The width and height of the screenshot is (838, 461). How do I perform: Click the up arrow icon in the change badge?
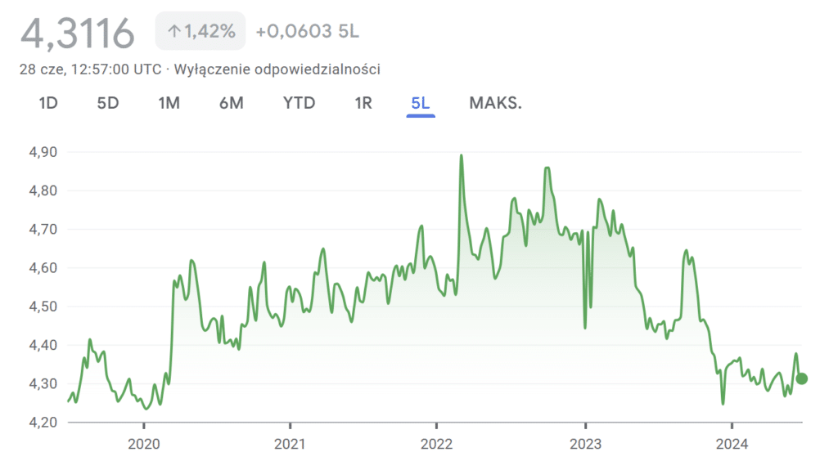pyautogui.click(x=173, y=32)
